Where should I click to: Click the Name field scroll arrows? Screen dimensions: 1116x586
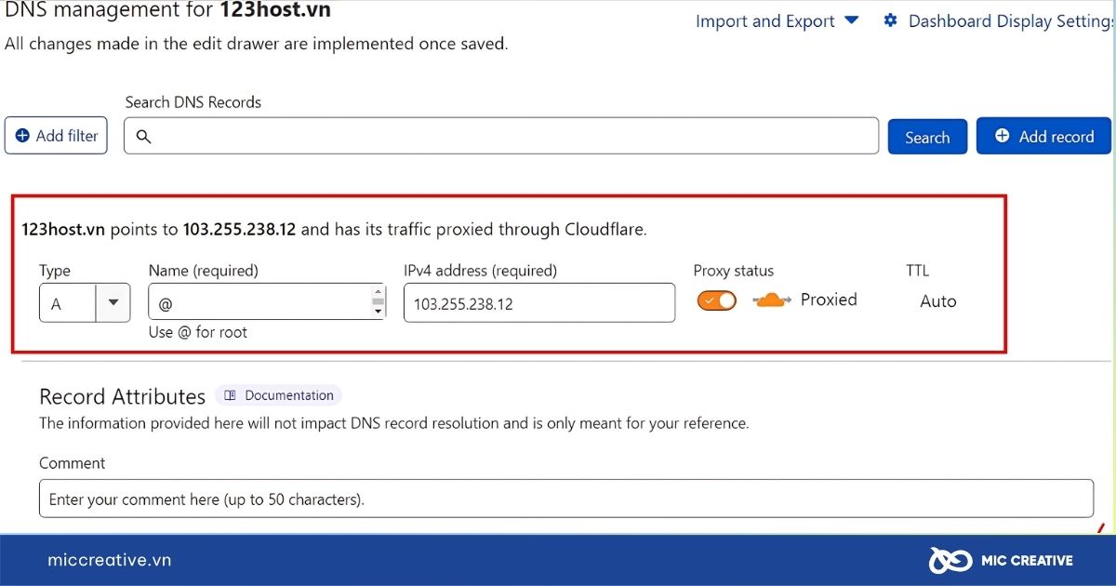pyautogui.click(x=378, y=301)
